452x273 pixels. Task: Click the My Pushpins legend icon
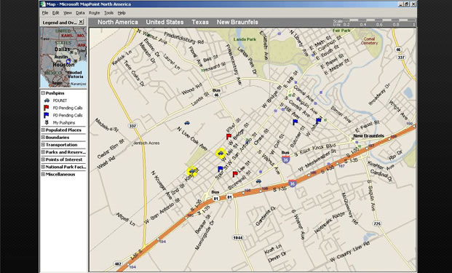(47, 122)
